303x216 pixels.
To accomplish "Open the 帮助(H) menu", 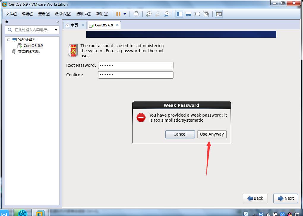I will point(102,14).
